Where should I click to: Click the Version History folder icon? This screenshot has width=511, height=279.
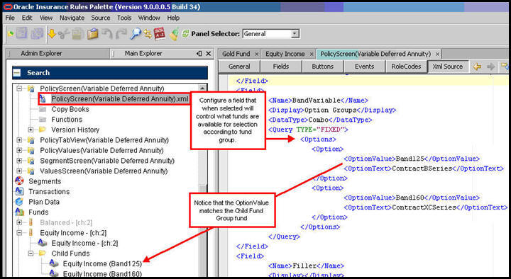43,130
